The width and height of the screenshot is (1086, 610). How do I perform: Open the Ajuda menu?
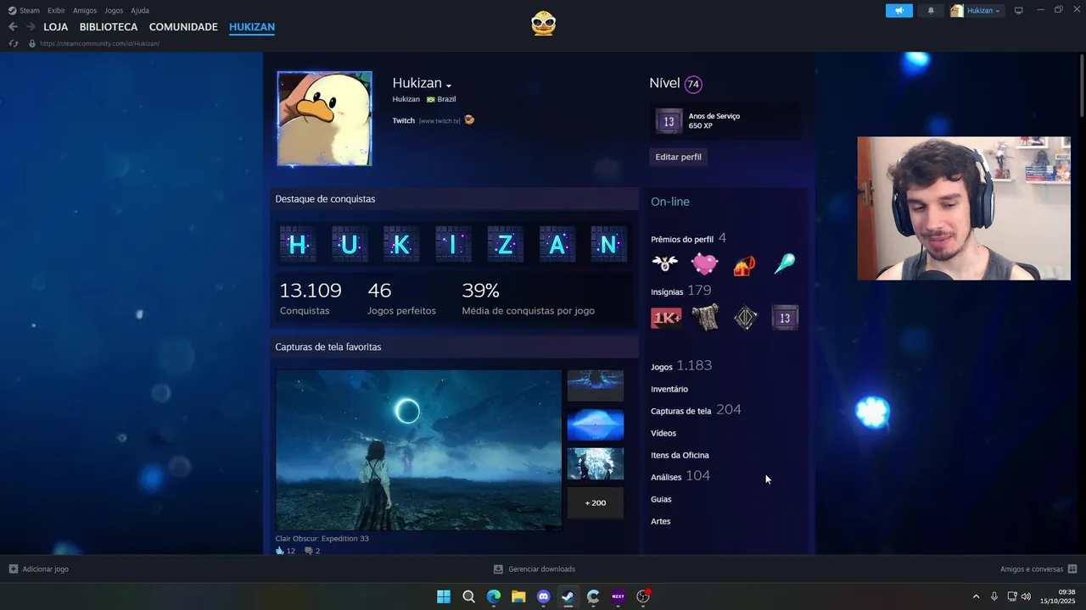coord(140,11)
